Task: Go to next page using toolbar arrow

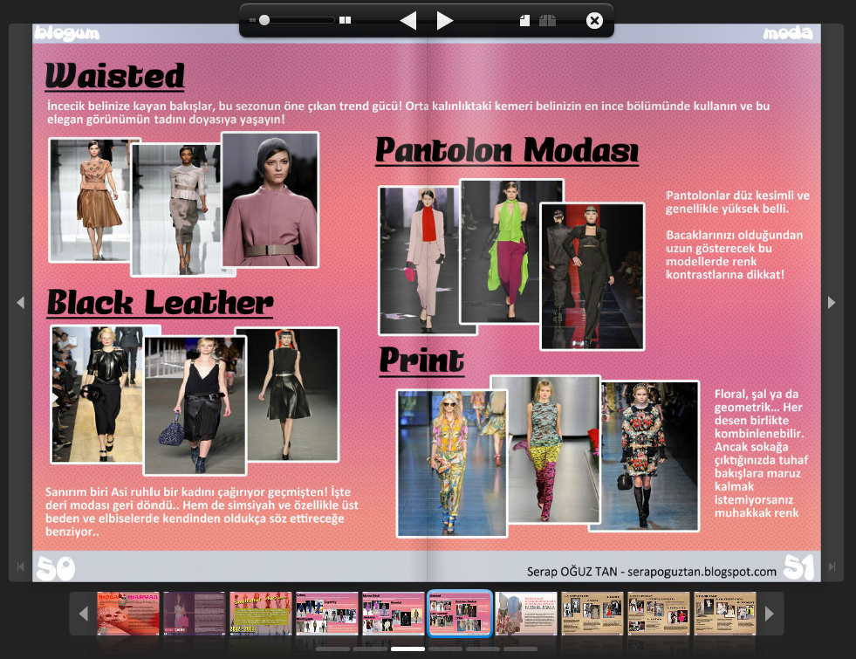Action: tap(445, 21)
